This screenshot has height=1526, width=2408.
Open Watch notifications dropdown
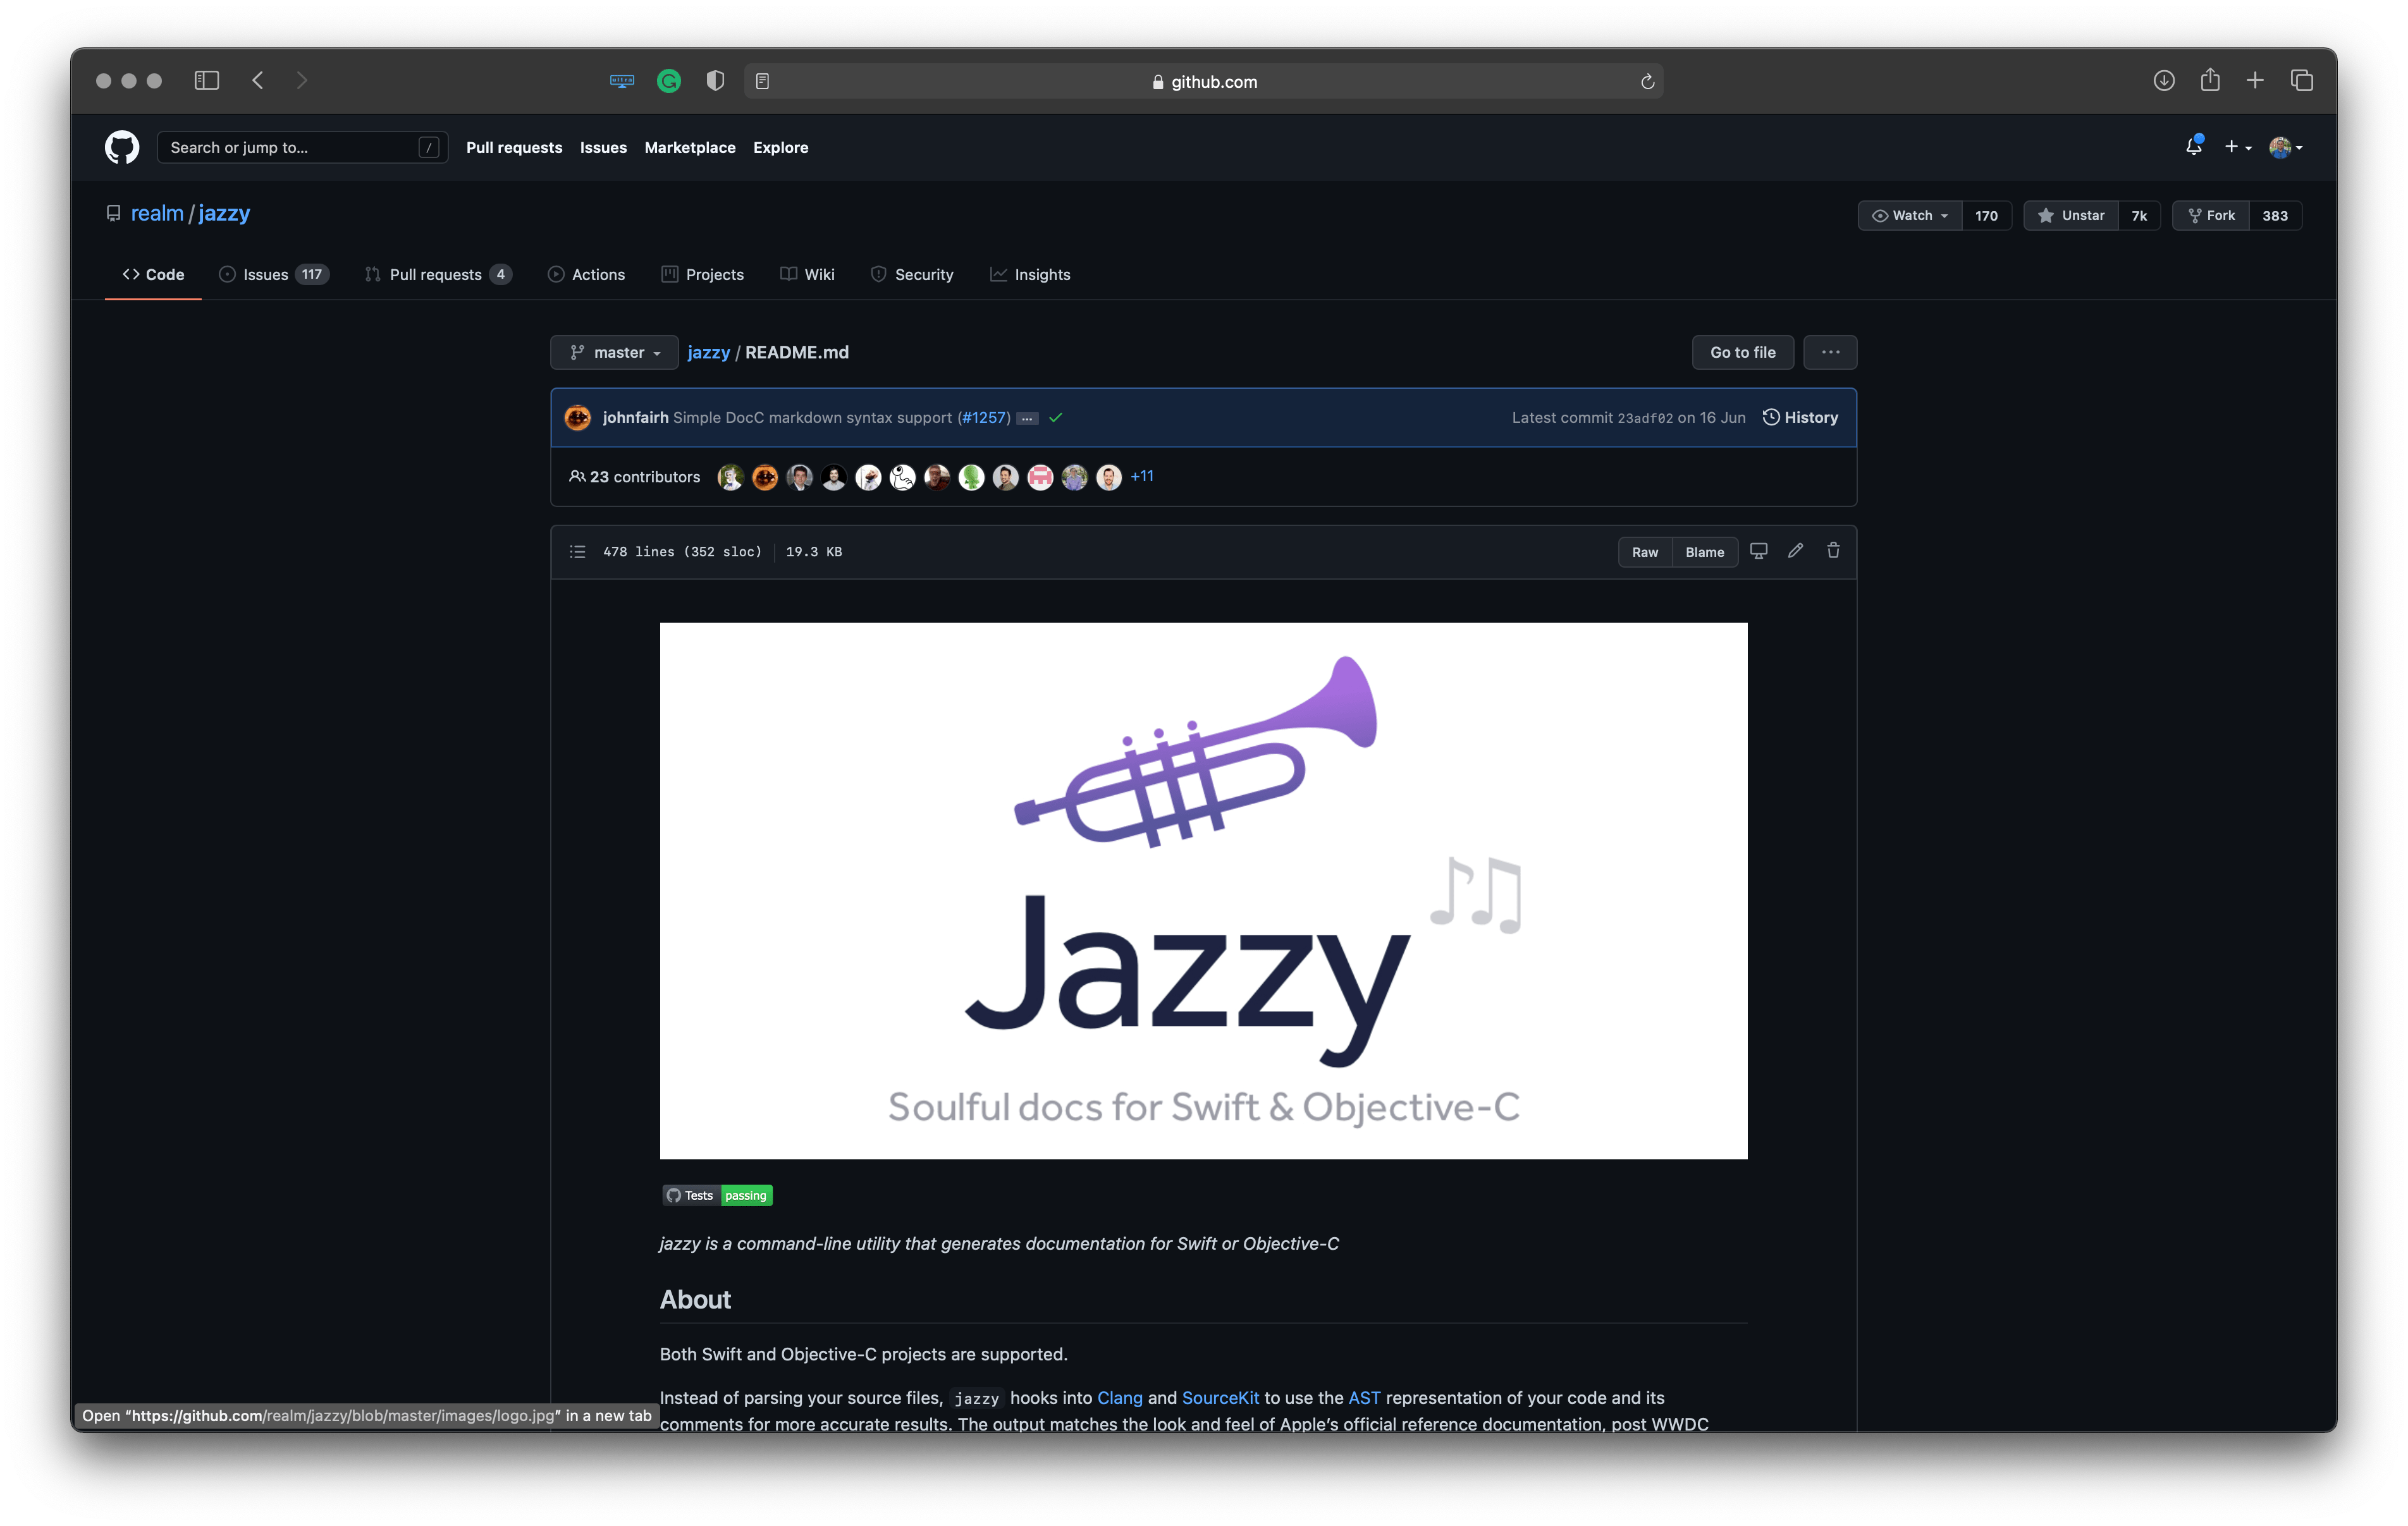(x=1910, y=216)
